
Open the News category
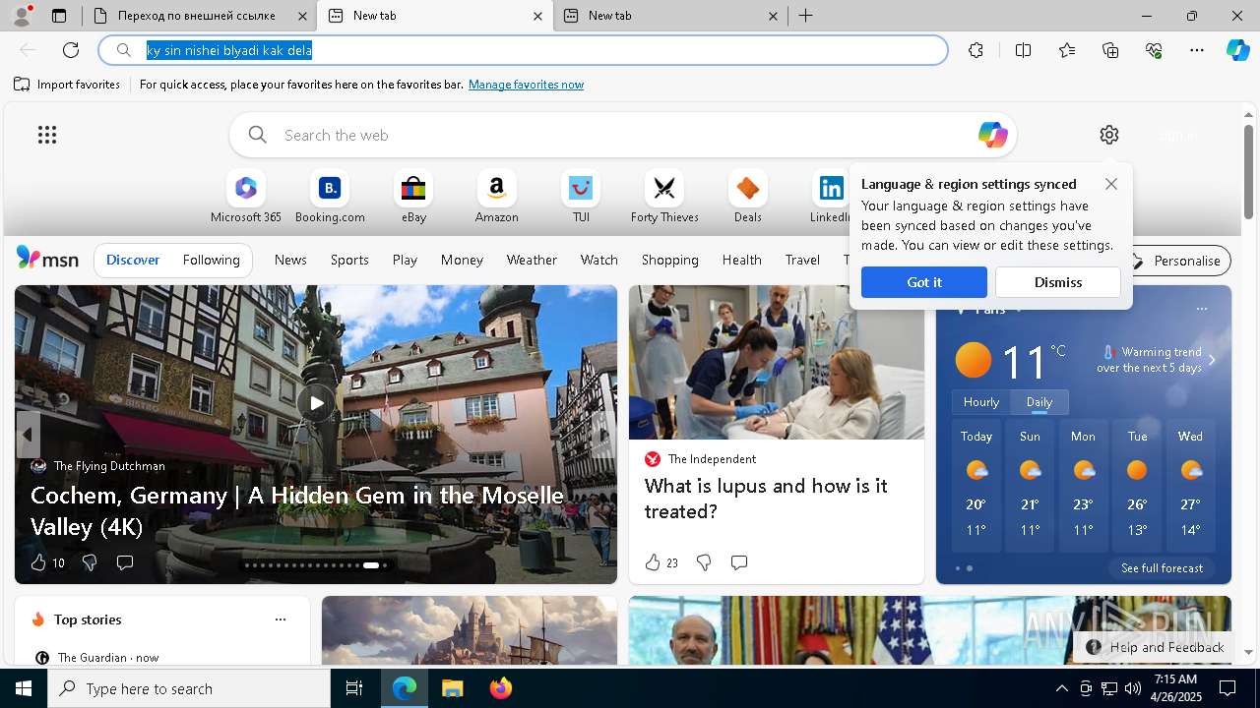(x=290, y=260)
